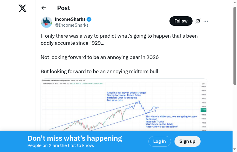Click the blue verified badge

coord(89,19)
